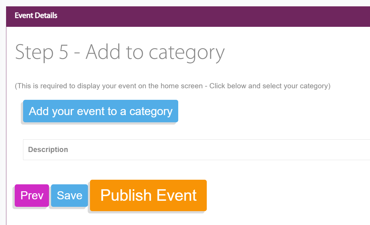Click the Step 5 - Add to category heading
370x225 pixels.
[120, 52]
